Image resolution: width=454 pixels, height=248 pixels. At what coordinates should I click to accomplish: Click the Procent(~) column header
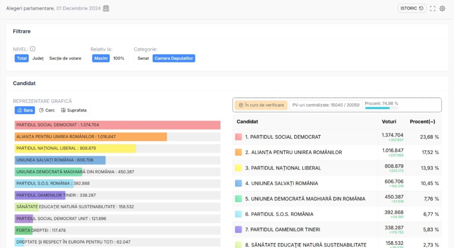pyautogui.click(x=422, y=122)
